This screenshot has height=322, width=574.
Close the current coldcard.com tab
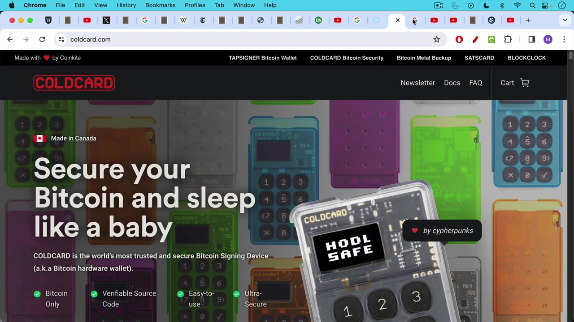point(397,20)
